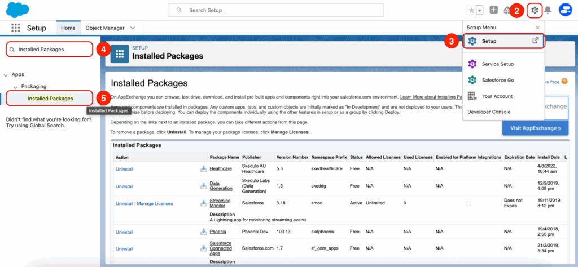Image resolution: width=578 pixels, height=267 pixels.
Task: Click the Visit AppExchange button
Action: [535, 128]
